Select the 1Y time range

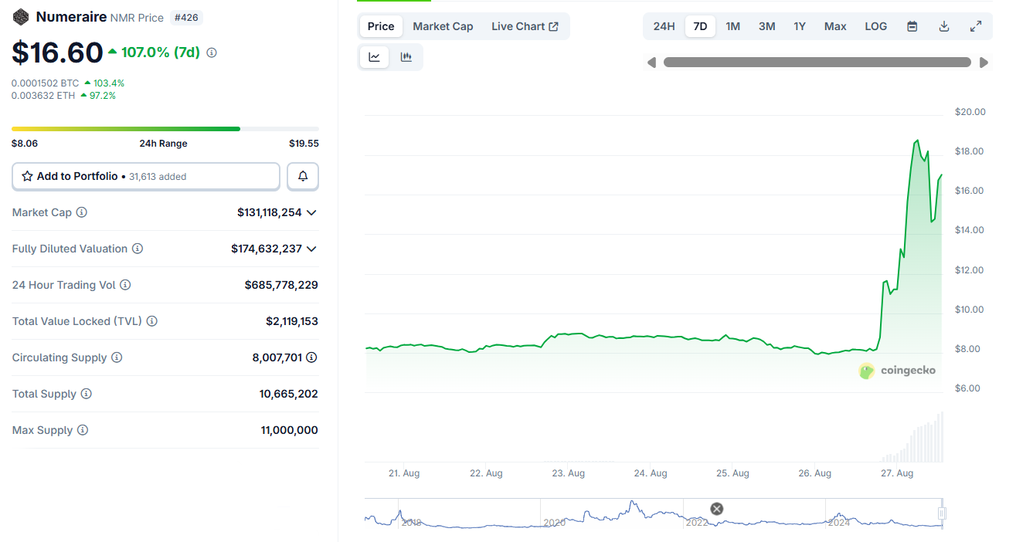click(800, 26)
